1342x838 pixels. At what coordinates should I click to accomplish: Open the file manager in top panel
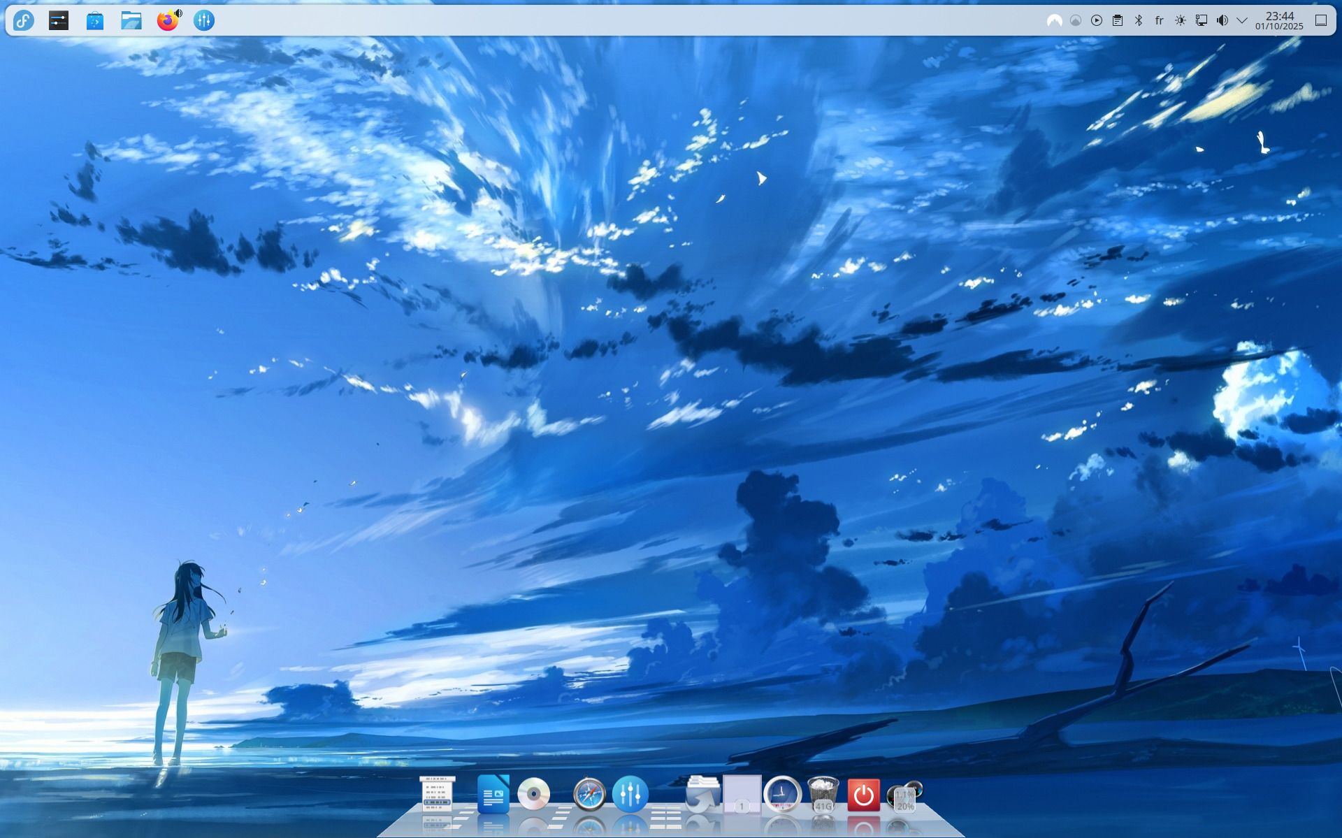(131, 20)
